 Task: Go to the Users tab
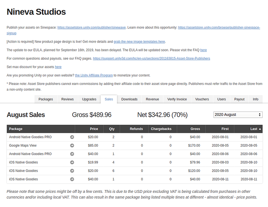click(x=222, y=99)
